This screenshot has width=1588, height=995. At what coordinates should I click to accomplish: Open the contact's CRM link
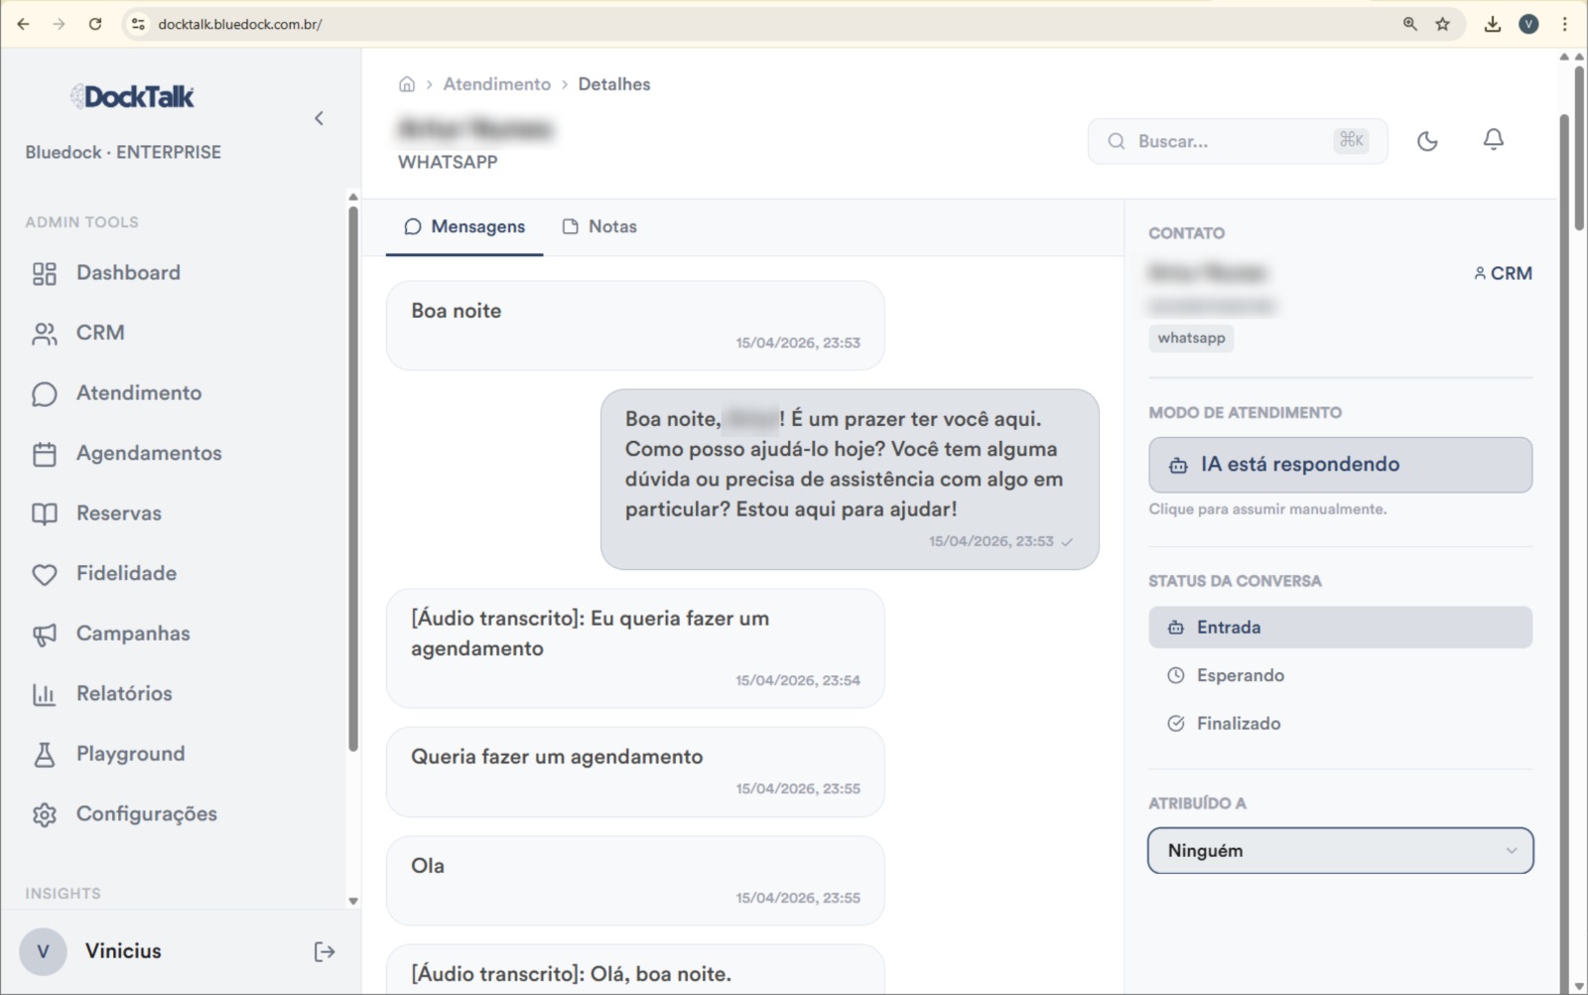[x=1503, y=273]
